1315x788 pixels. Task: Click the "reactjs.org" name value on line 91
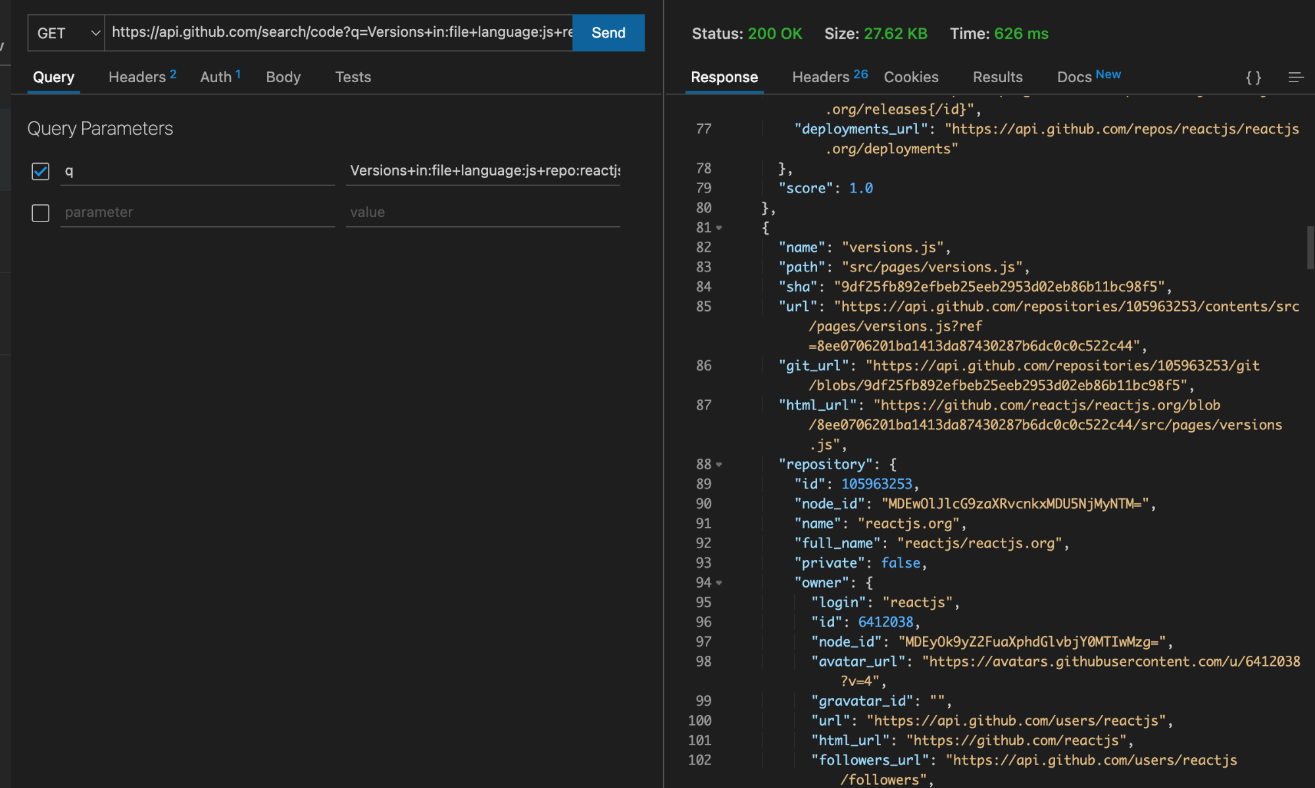(908, 524)
